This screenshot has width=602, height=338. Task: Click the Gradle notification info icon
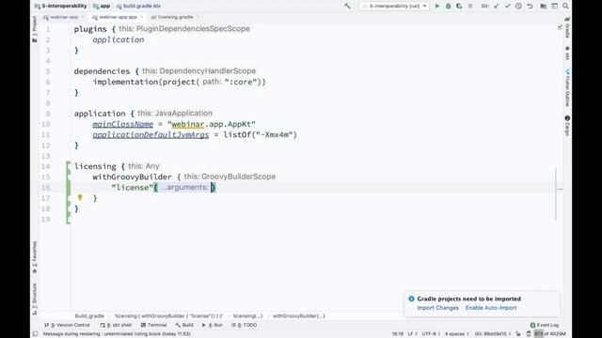(x=411, y=299)
